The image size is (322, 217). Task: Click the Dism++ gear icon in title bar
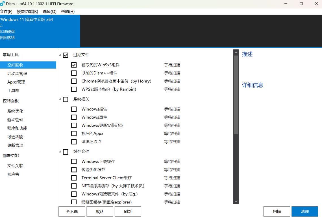point(2,4)
